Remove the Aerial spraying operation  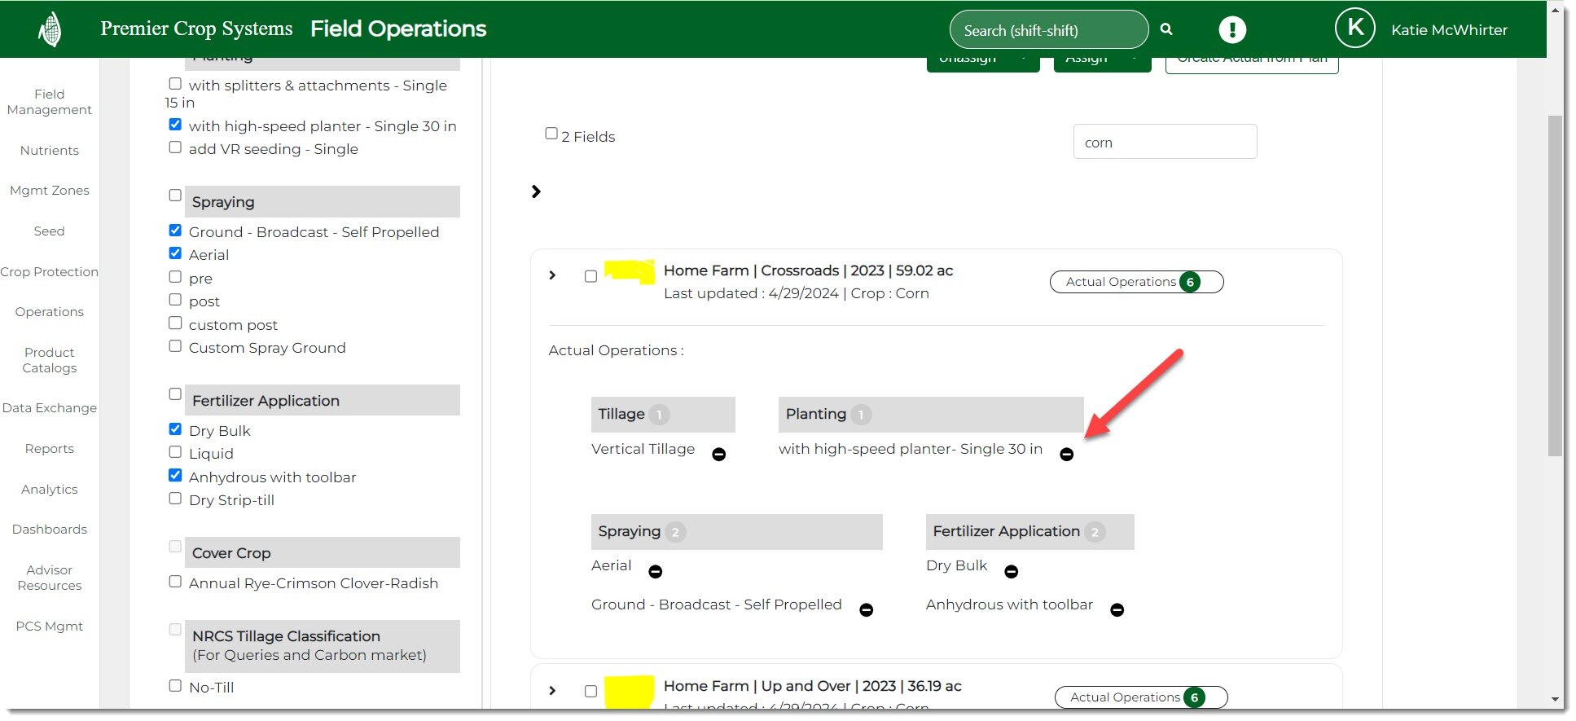(x=655, y=572)
